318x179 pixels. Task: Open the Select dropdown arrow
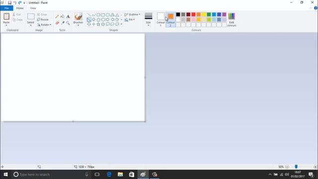[31, 25]
